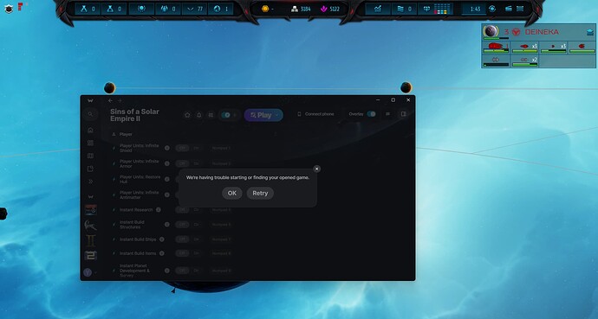Click the planet count indicator showing 1

click(221, 9)
